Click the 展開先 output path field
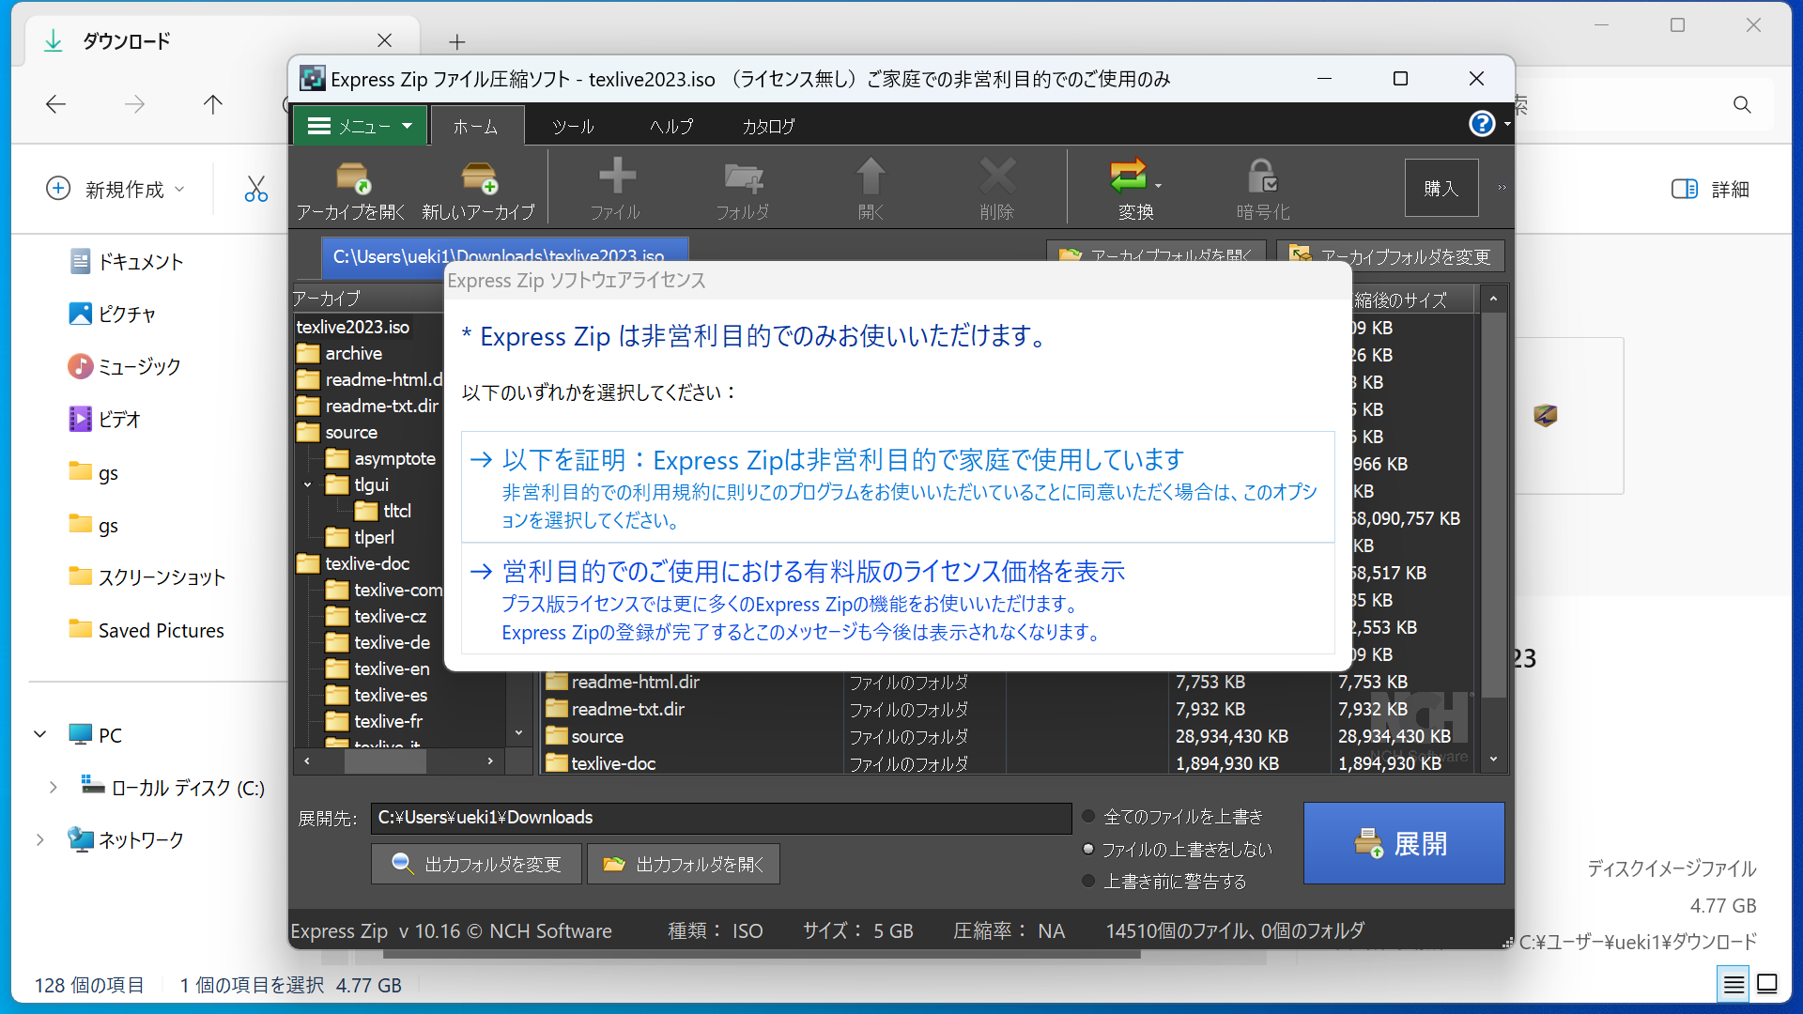 pyautogui.click(x=719, y=818)
